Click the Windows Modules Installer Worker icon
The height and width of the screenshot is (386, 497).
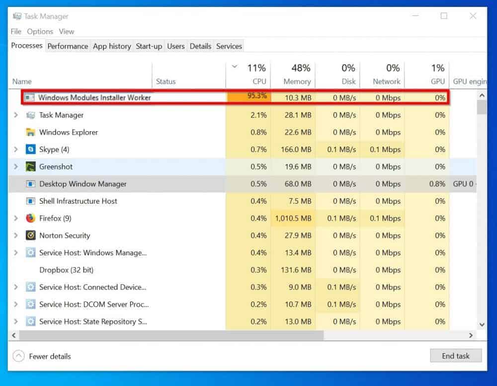[30, 97]
